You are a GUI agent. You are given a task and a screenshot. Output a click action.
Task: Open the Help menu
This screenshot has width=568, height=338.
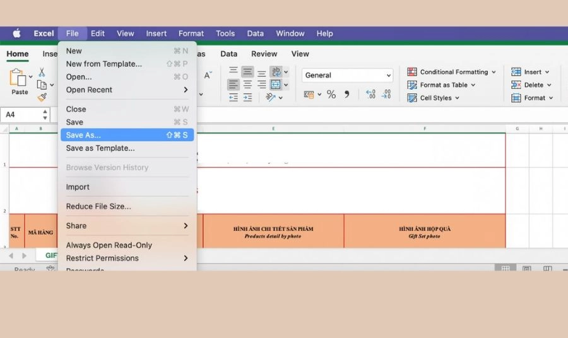pyautogui.click(x=324, y=33)
